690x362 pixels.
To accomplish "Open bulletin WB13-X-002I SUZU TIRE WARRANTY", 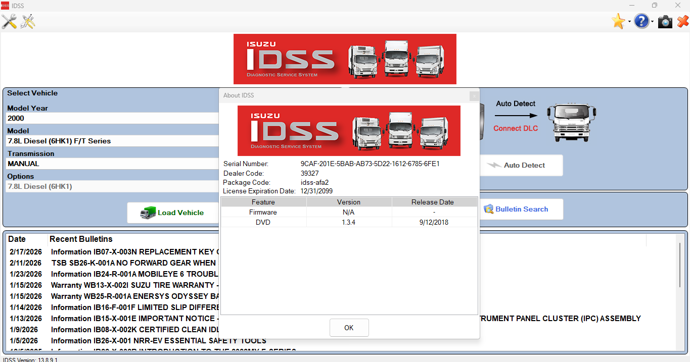I will click(x=134, y=285).
